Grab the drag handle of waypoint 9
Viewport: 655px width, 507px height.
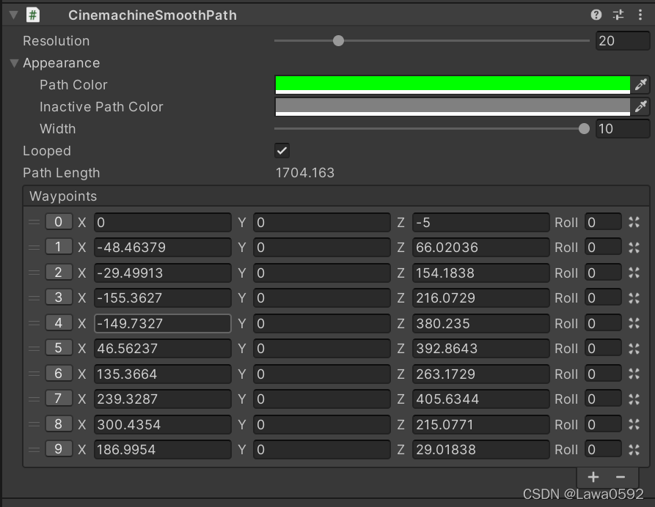coord(34,449)
